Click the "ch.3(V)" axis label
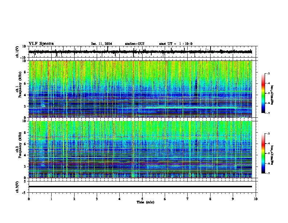Screen dimensions: 288x223 [x=17, y=187]
